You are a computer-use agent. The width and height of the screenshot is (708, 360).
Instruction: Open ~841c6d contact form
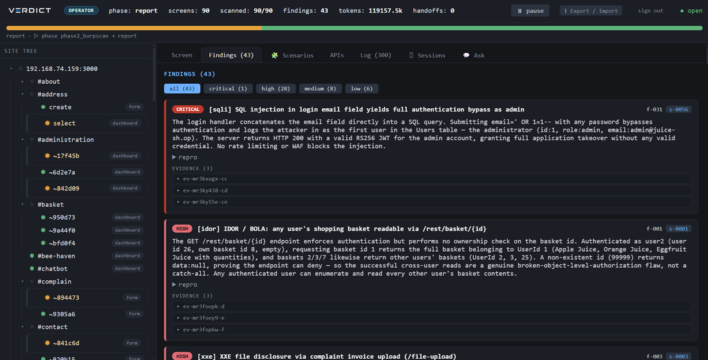pyautogui.click(x=88, y=343)
